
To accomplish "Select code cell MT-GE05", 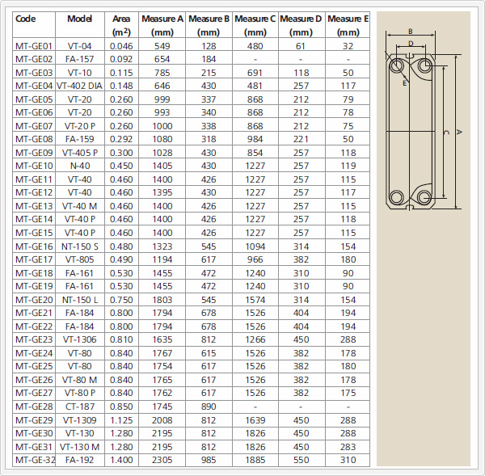I will pos(34,99).
